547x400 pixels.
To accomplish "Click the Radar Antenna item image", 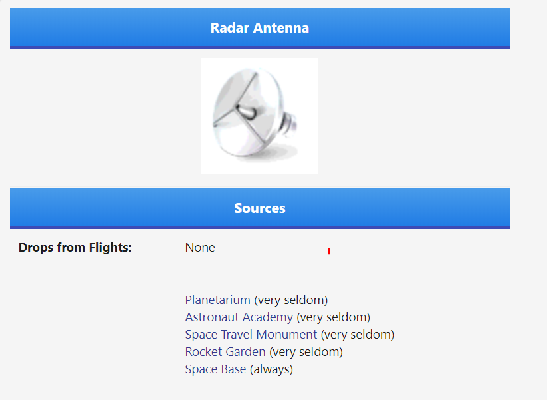I will [x=259, y=116].
